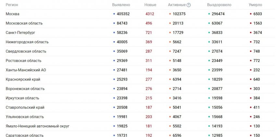Select Воронежская область region
276x137 pixels.
tap(25, 89)
